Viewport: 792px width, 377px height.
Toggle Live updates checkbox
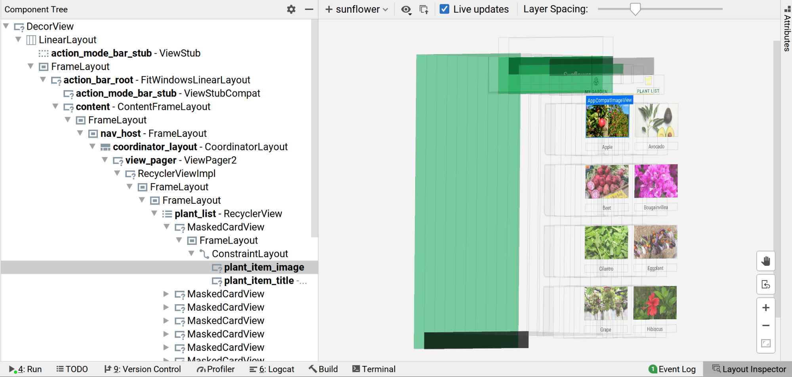pyautogui.click(x=445, y=9)
